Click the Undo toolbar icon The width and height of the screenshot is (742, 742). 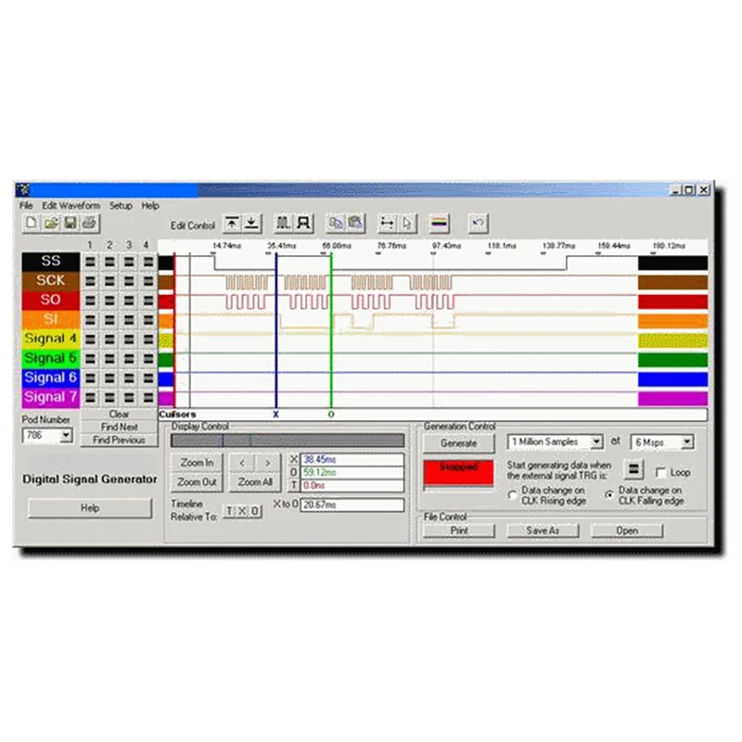tap(478, 224)
